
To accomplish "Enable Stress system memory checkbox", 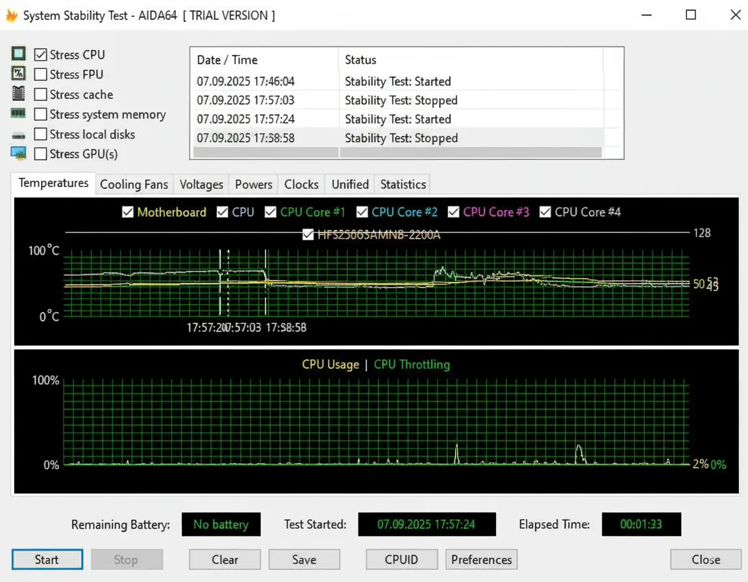I will click(40, 114).
